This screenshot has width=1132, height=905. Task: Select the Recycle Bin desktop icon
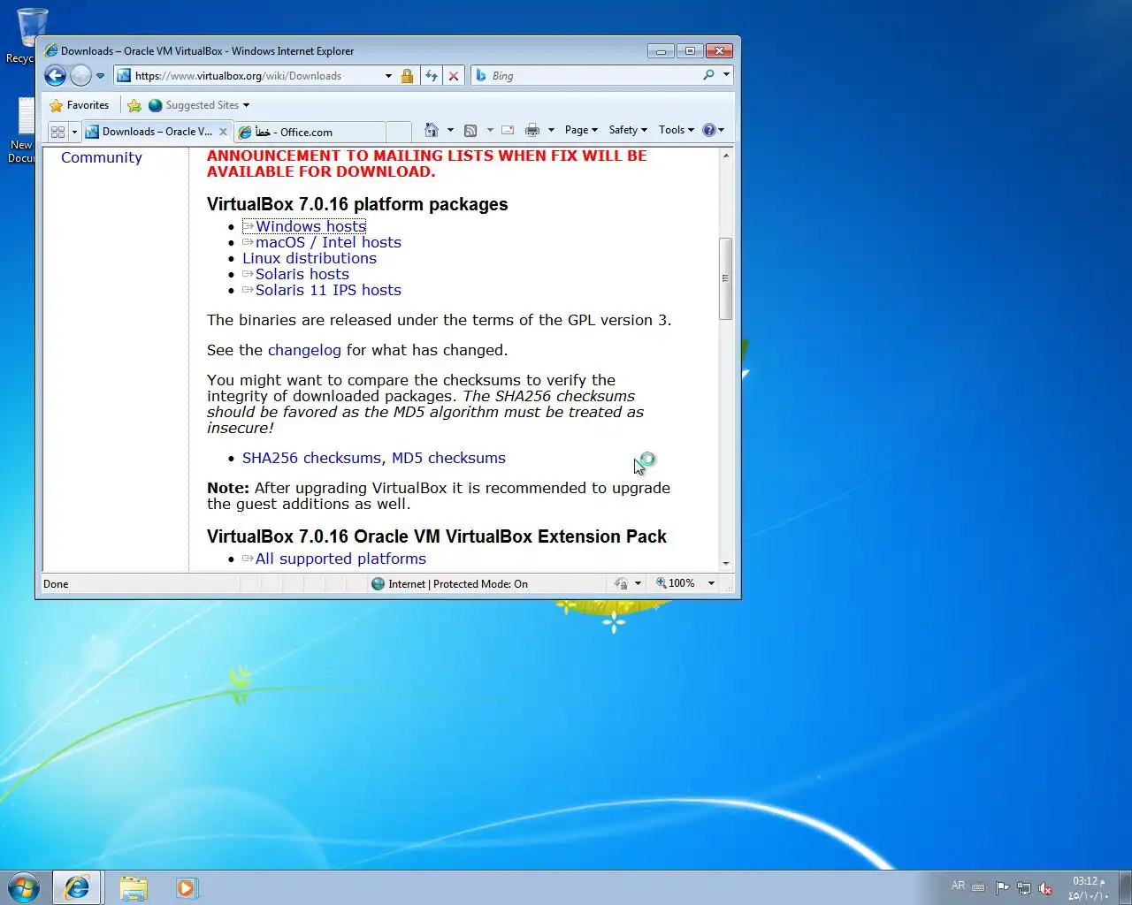coord(27,35)
